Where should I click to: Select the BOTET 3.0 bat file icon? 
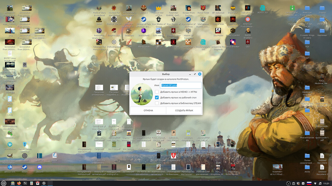[x=262, y=8]
